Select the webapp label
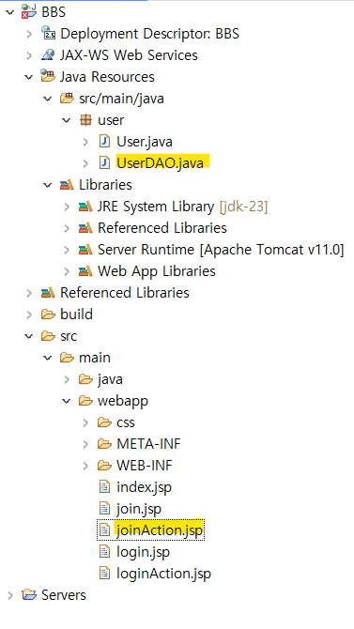 pyautogui.click(x=123, y=401)
